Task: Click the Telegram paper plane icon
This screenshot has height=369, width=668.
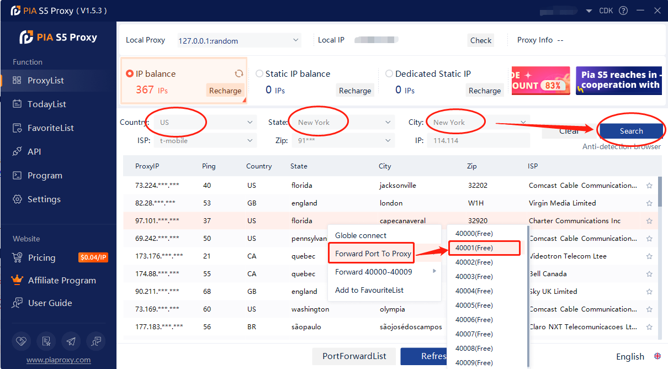Action: tap(71, 341)
